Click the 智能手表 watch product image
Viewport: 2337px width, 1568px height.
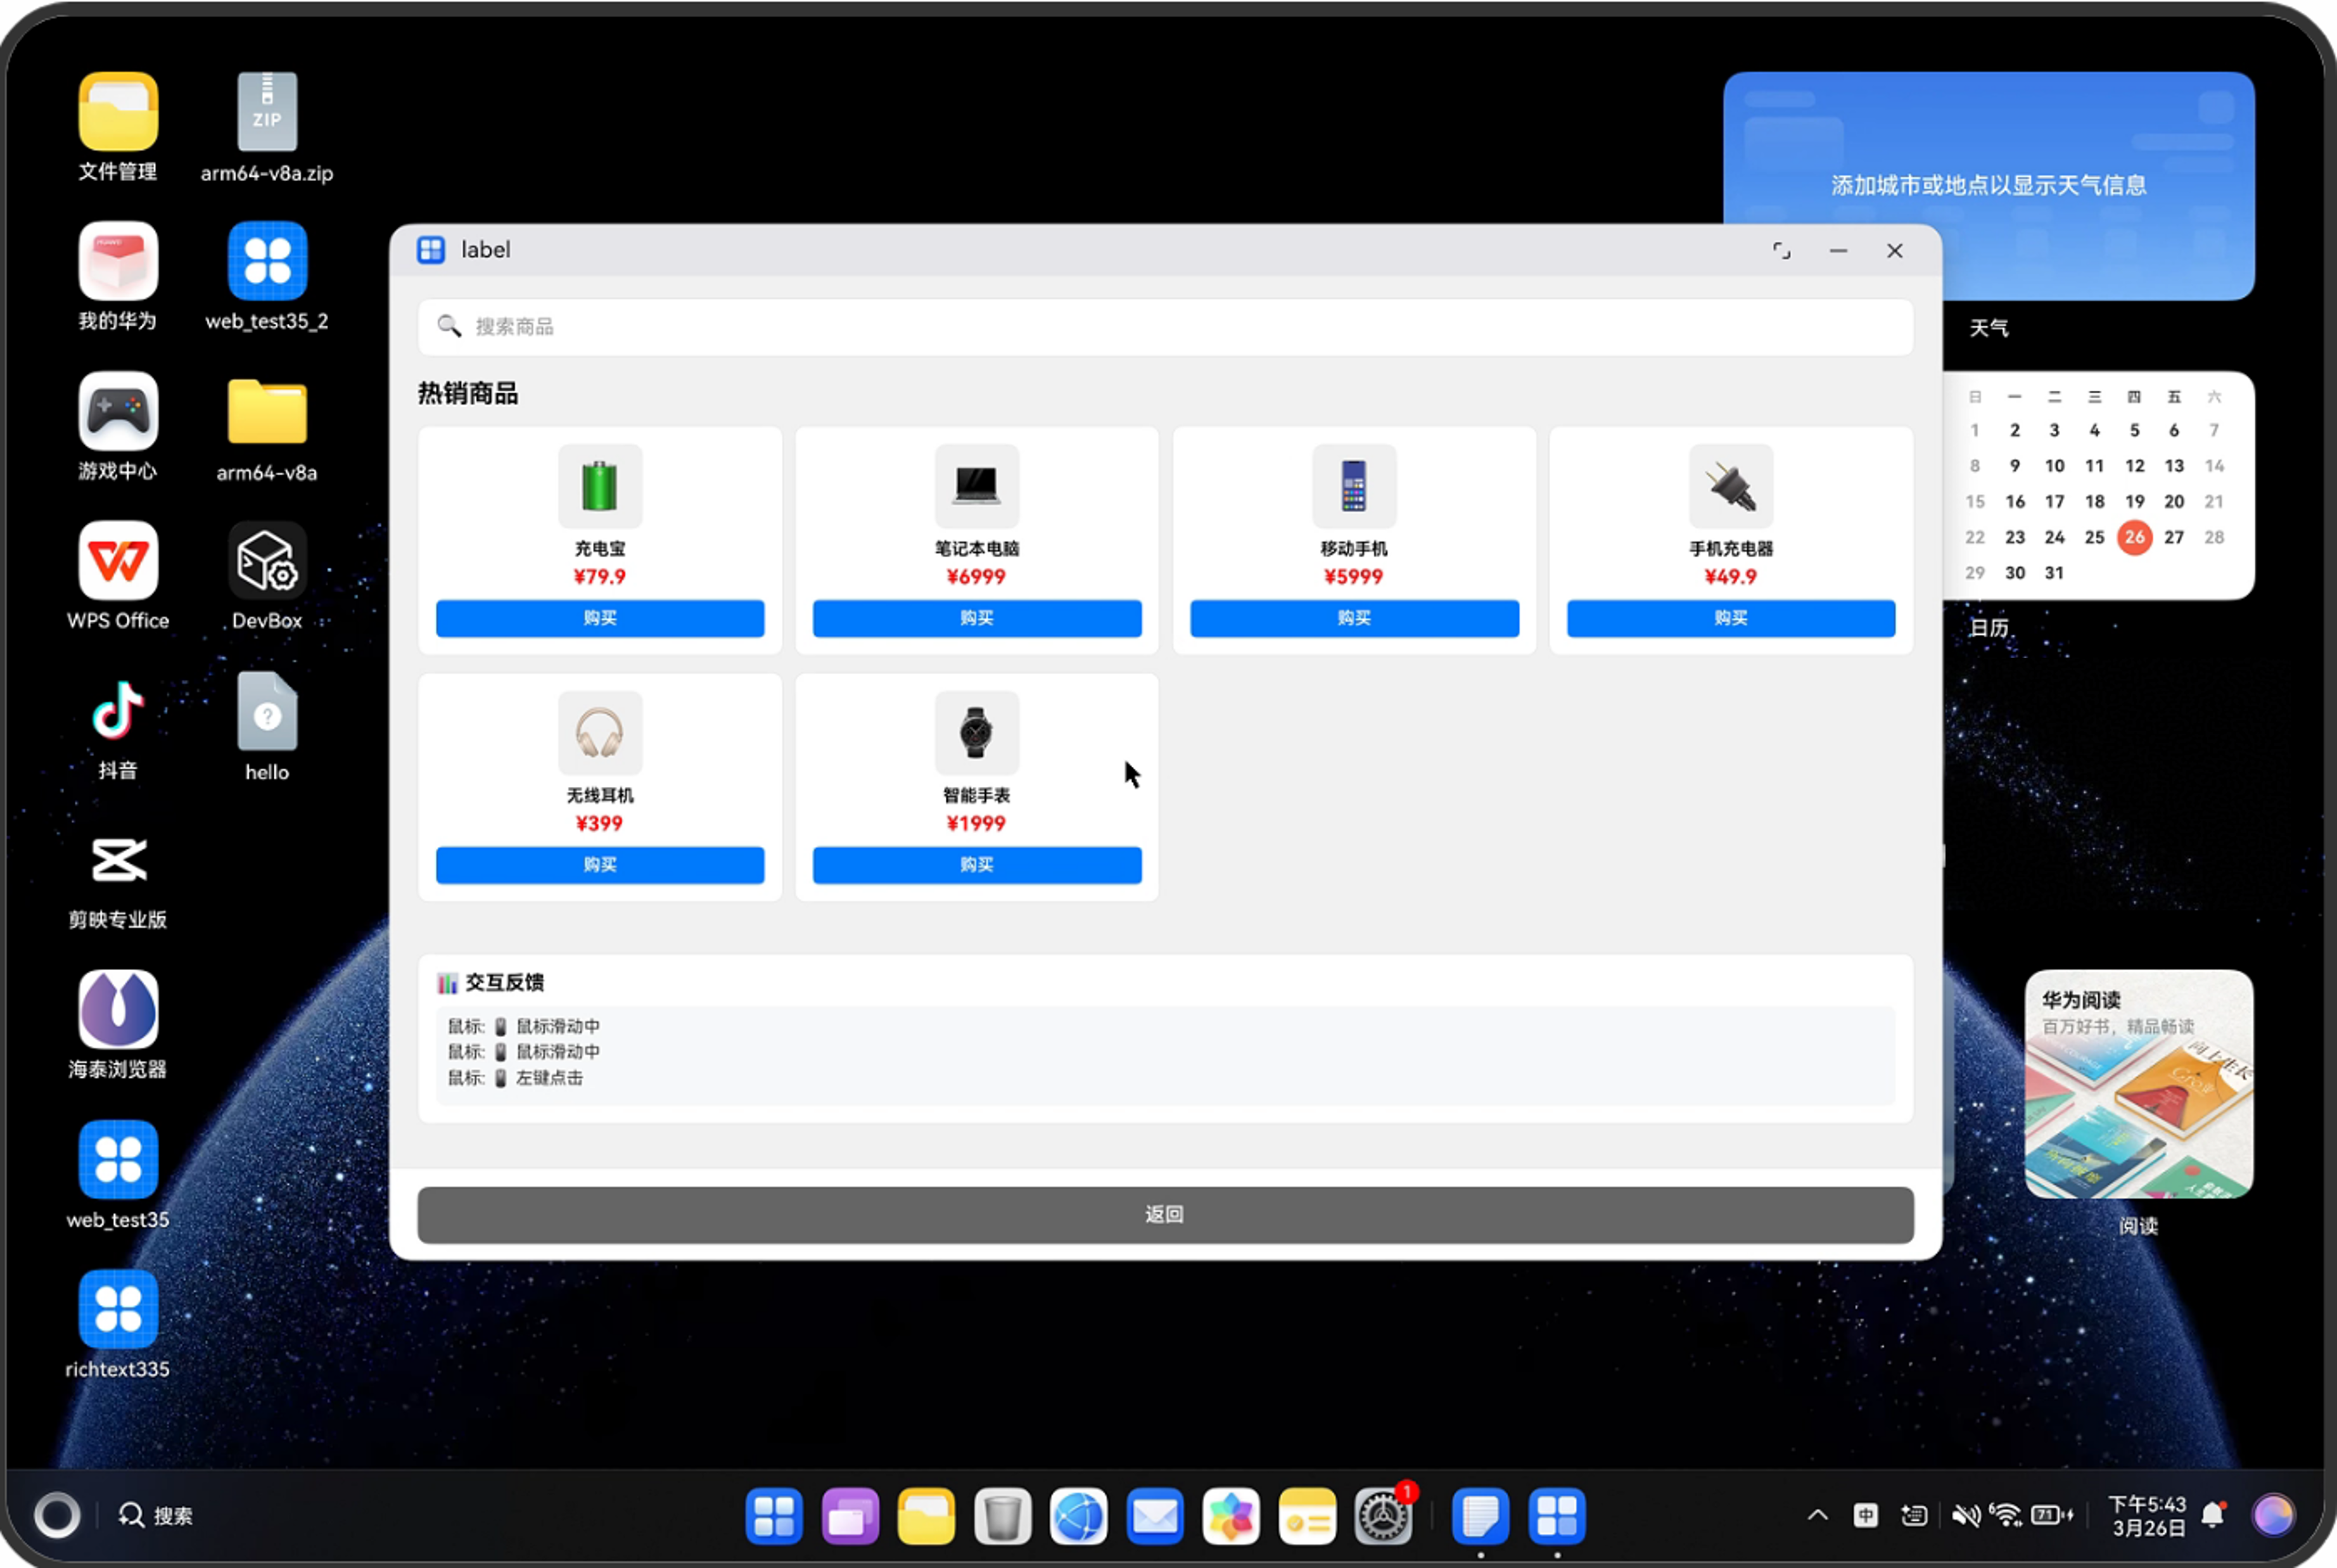[976, 732]
